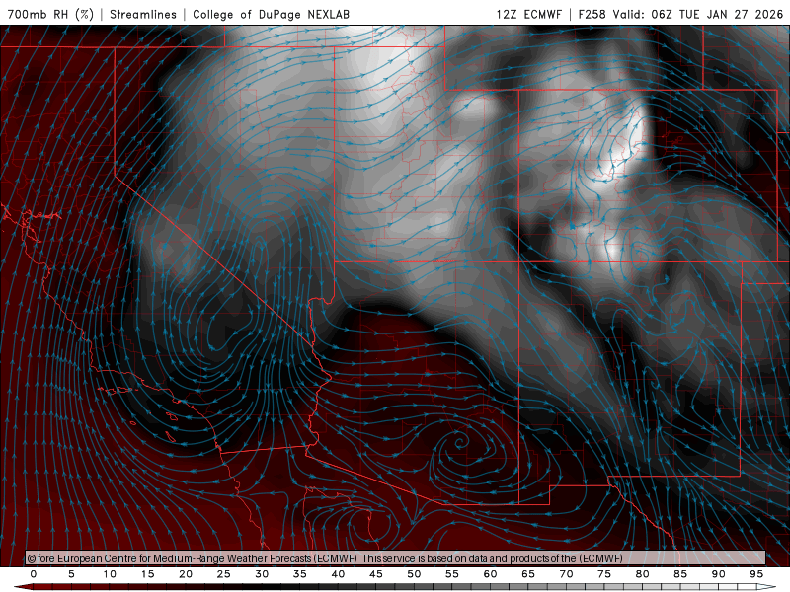Click the 85 value on color scale
Viewport: 790px width, 592px height.
click(x=680, y=574)
